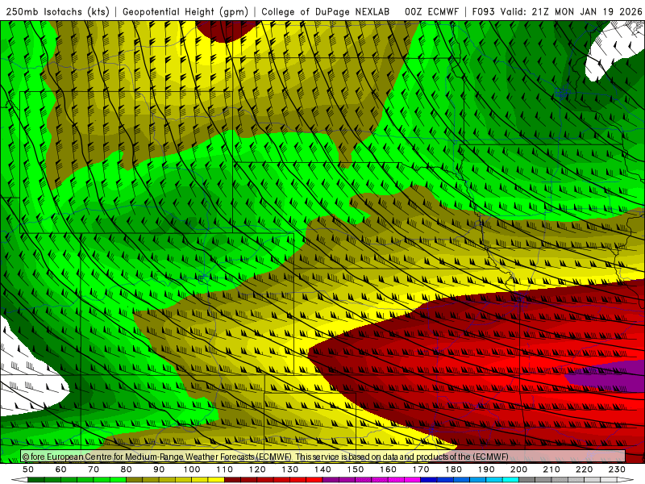
Task: Click the legend value 170
Action: click(420, 469)
